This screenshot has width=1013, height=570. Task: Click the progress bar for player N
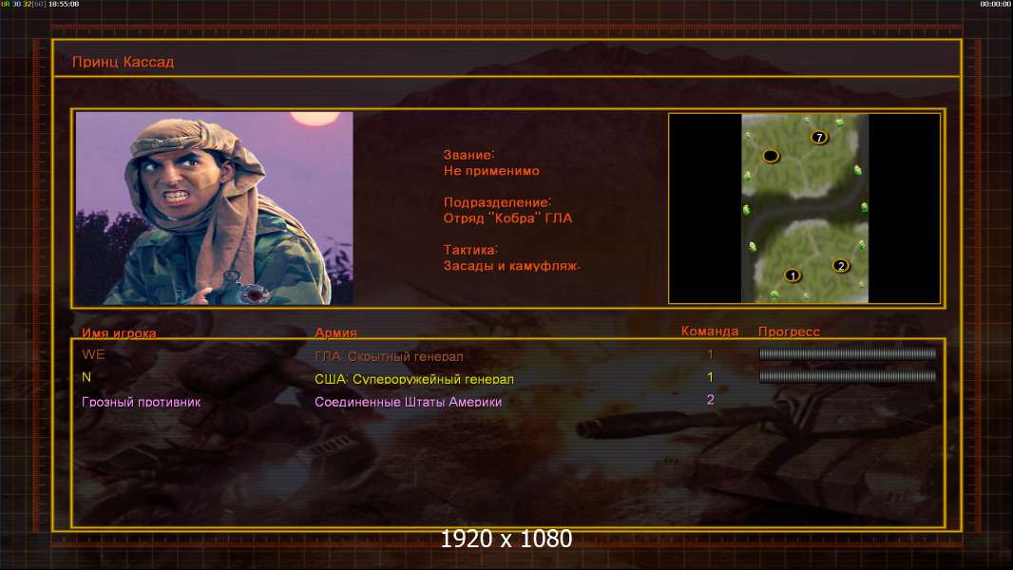click(x=848, y=376)
